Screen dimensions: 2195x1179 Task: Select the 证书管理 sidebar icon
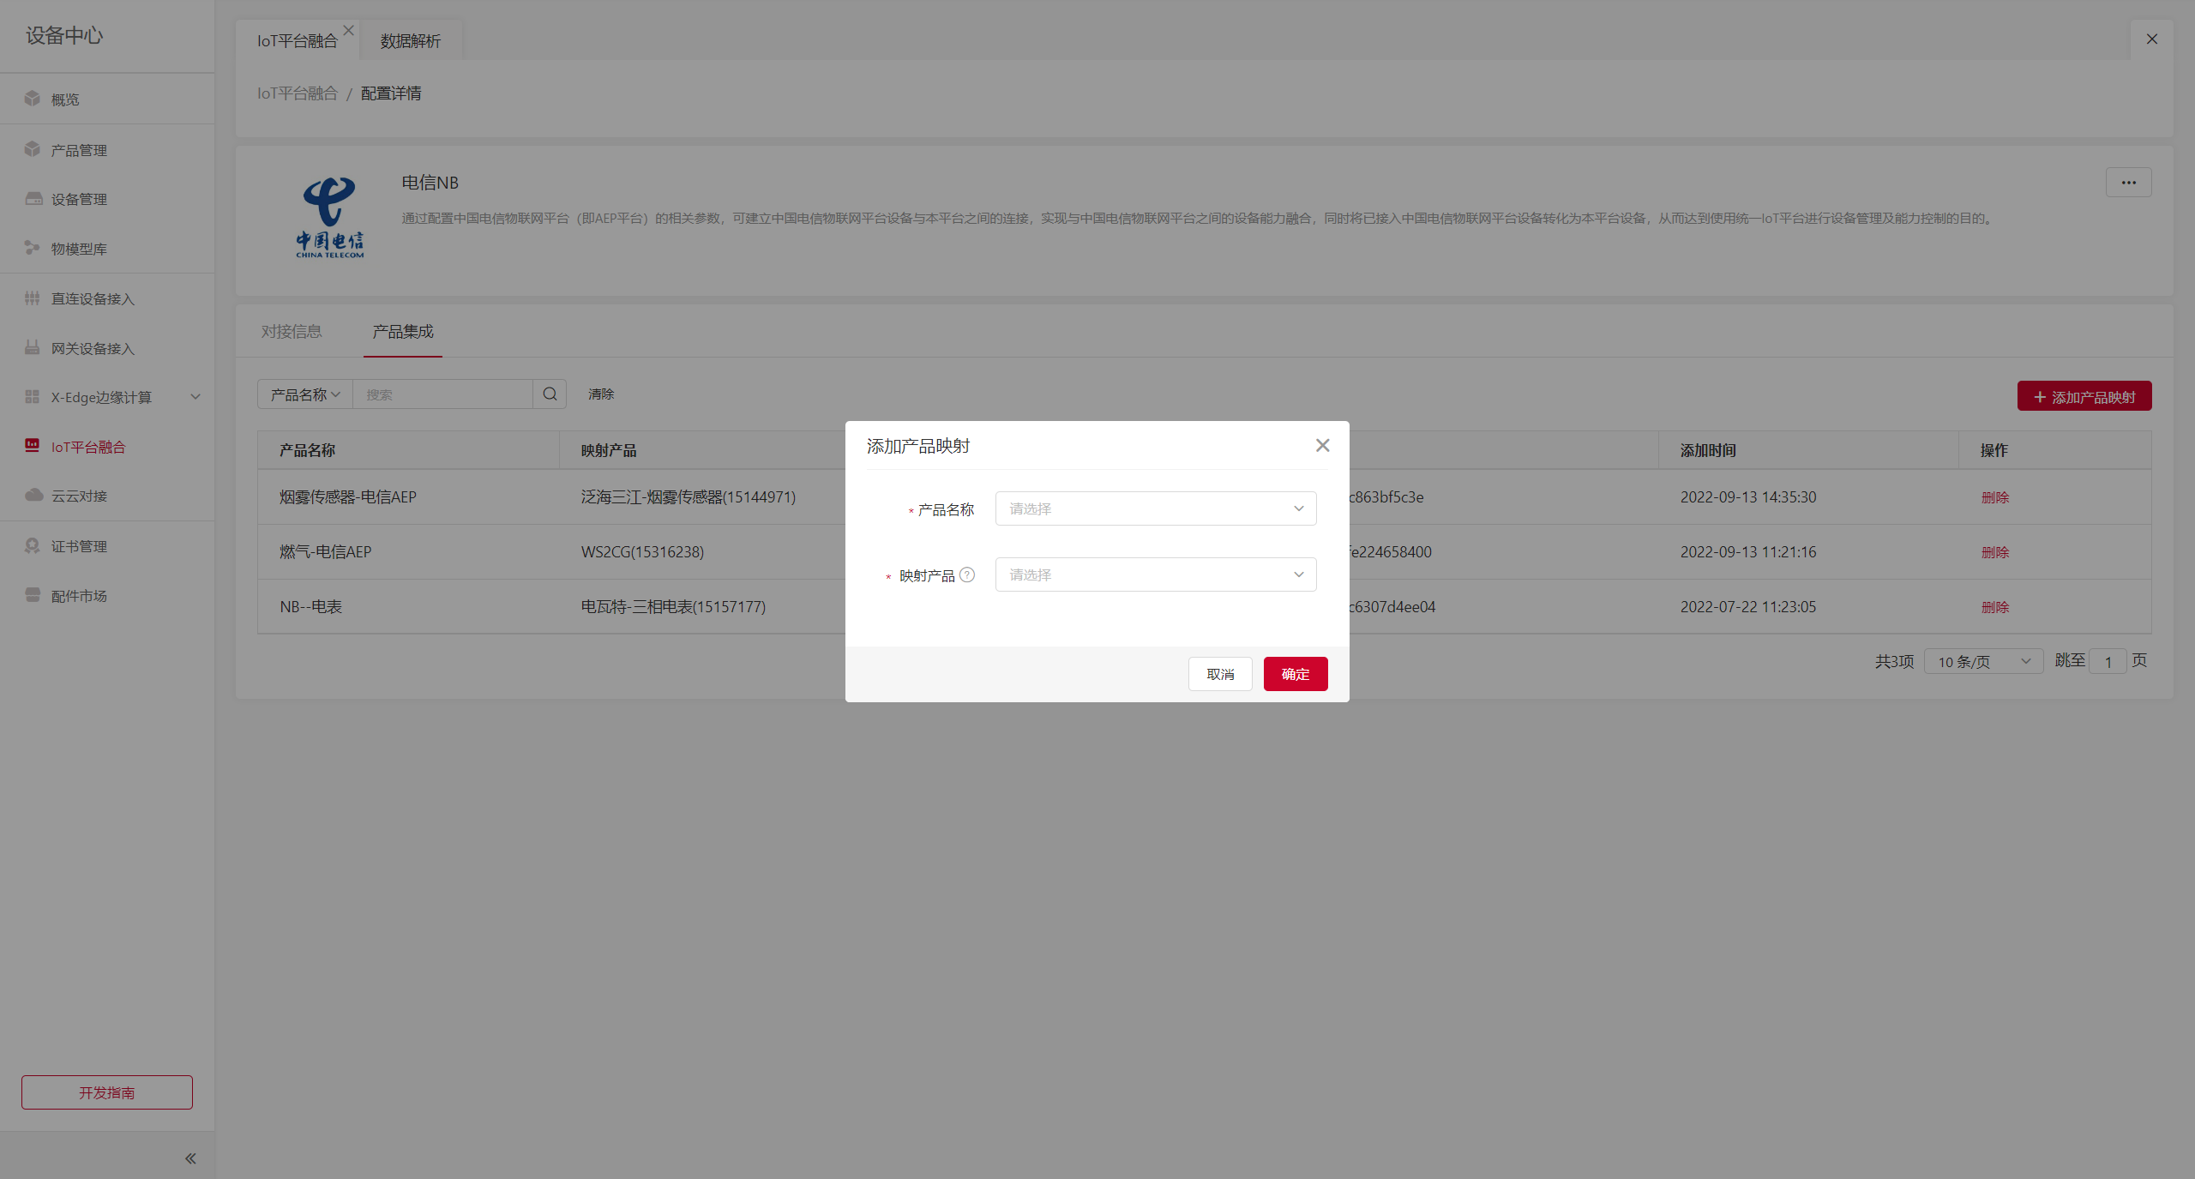coord(33,546)
